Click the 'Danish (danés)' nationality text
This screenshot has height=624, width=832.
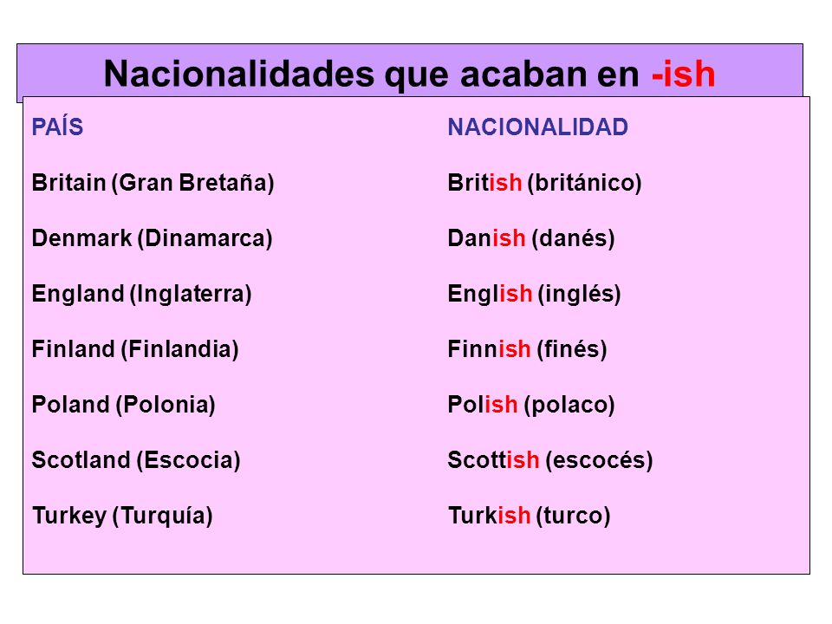click(x=531, y=238)
